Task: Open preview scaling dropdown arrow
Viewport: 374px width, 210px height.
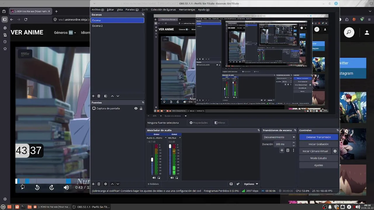Action: coord(186,116)
